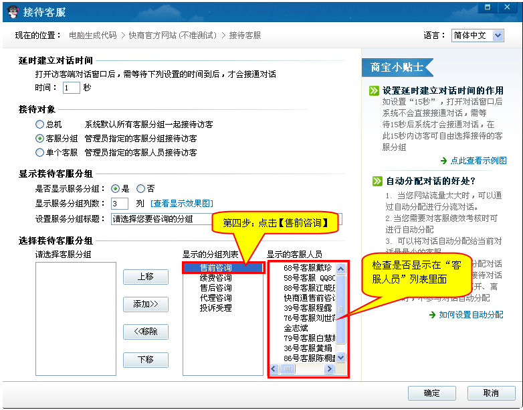The image size is (523, 410).
Task: Click the scroll-up arrow in 显示的客服人员 list
Action: click(340, 269)
